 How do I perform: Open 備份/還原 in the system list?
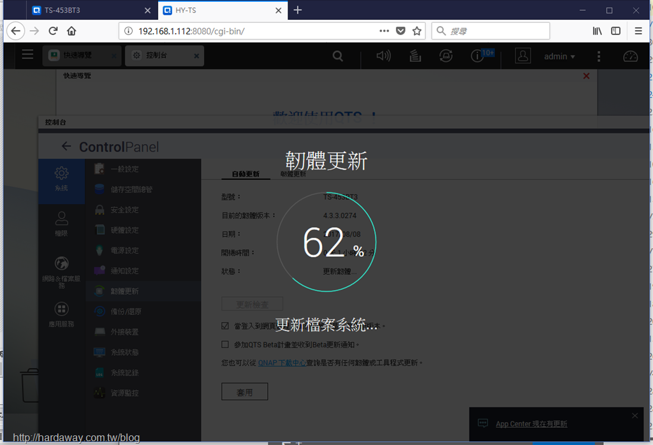(x=143, y=311)
